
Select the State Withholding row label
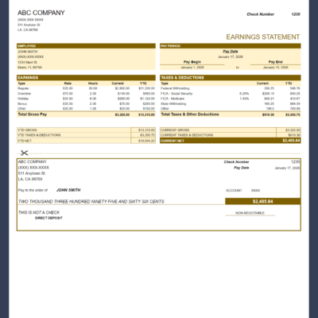pos(173,103)
